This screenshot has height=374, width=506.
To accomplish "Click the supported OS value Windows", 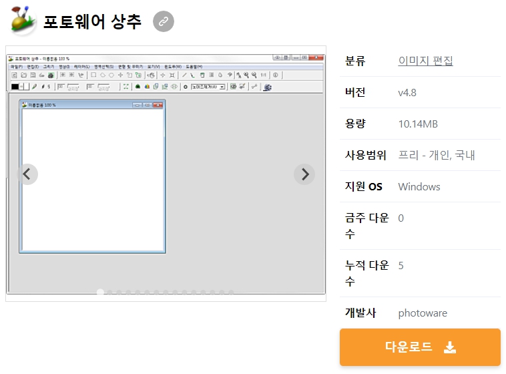I will 419,187.
